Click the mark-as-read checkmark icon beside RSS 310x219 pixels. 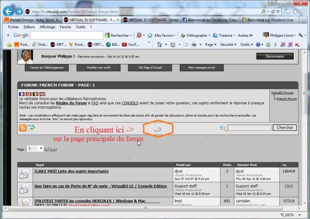(31, 128)
